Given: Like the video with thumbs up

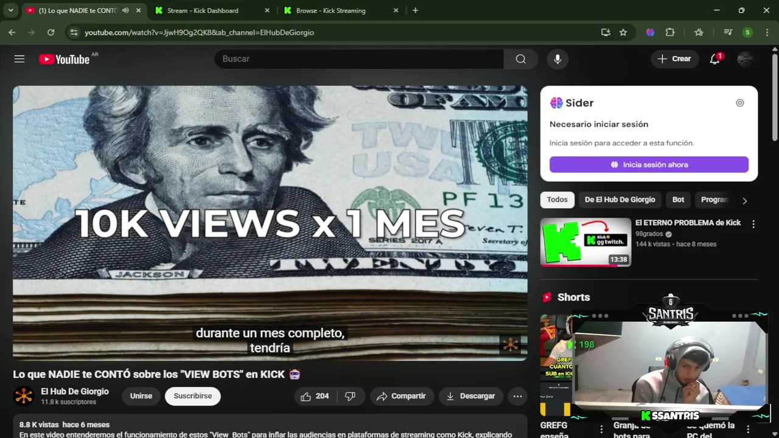Looking at the screenshot, I should coord(315,396).
